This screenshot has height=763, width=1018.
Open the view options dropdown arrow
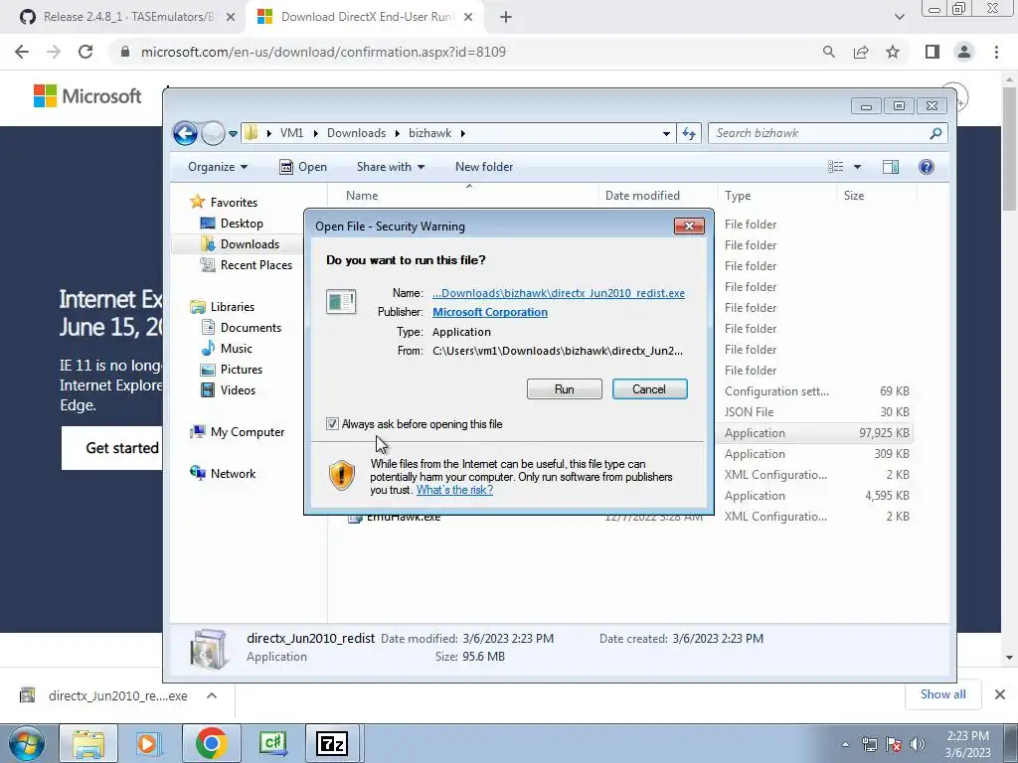[x=857, y=167]
